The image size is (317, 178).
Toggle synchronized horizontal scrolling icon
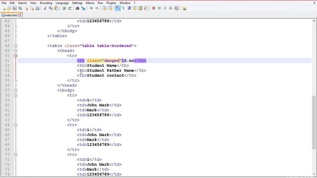(x=110, y=8)
